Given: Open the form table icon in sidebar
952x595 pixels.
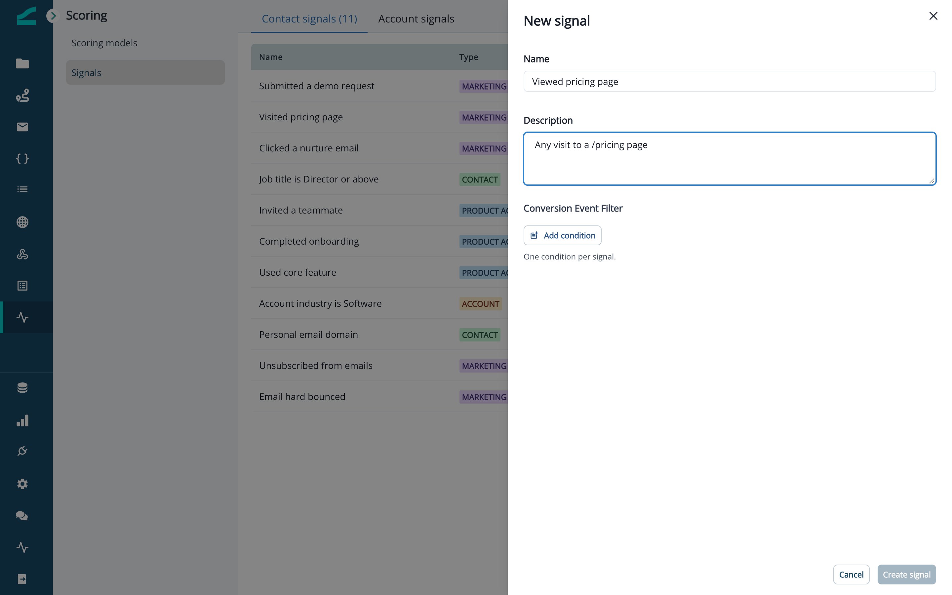Looking at the screenshot, I should point(22,285).
